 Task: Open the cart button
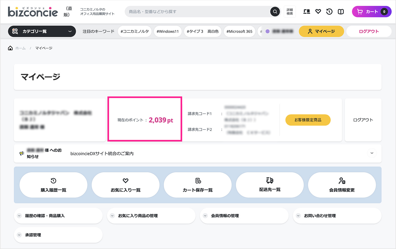point(371,12)
